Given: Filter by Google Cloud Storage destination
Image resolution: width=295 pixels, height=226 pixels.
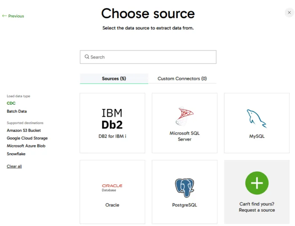Looking at the screenshot, I should (x=27, y=138).
